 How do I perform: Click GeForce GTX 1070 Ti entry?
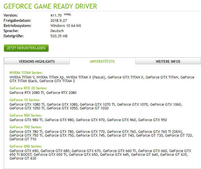tap(97, 104)
